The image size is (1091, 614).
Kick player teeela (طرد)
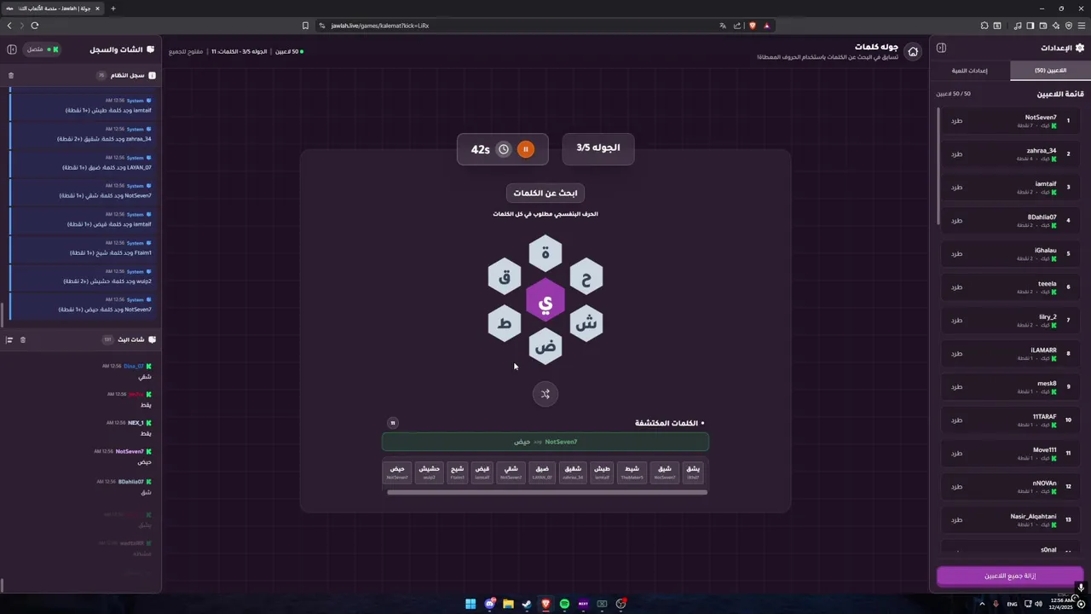point(956,287)
